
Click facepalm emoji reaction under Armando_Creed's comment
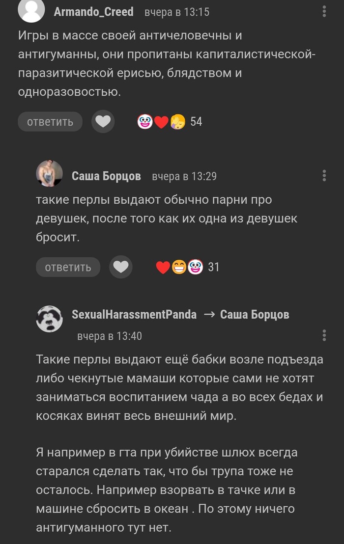click(177, 122)
